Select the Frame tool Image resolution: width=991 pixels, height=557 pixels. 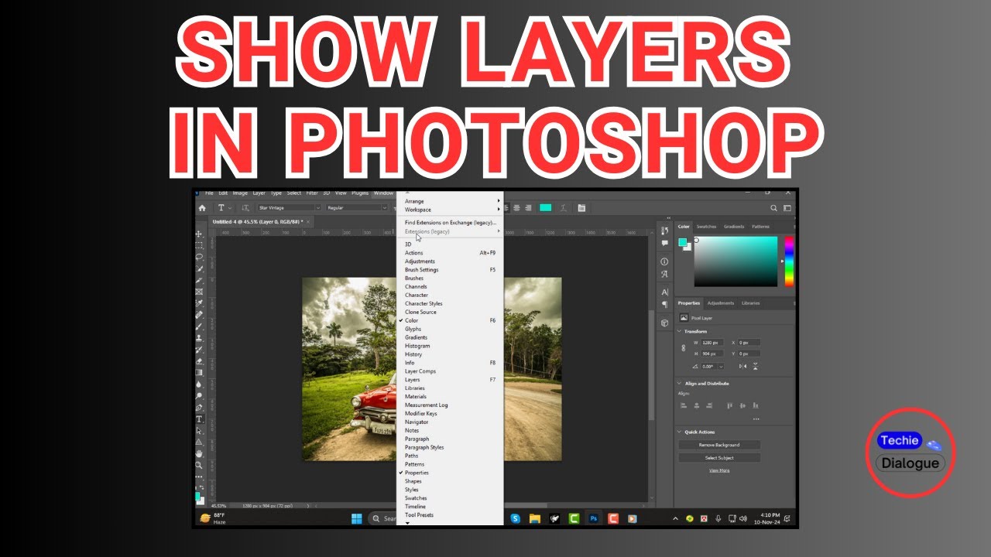[199, 292]
